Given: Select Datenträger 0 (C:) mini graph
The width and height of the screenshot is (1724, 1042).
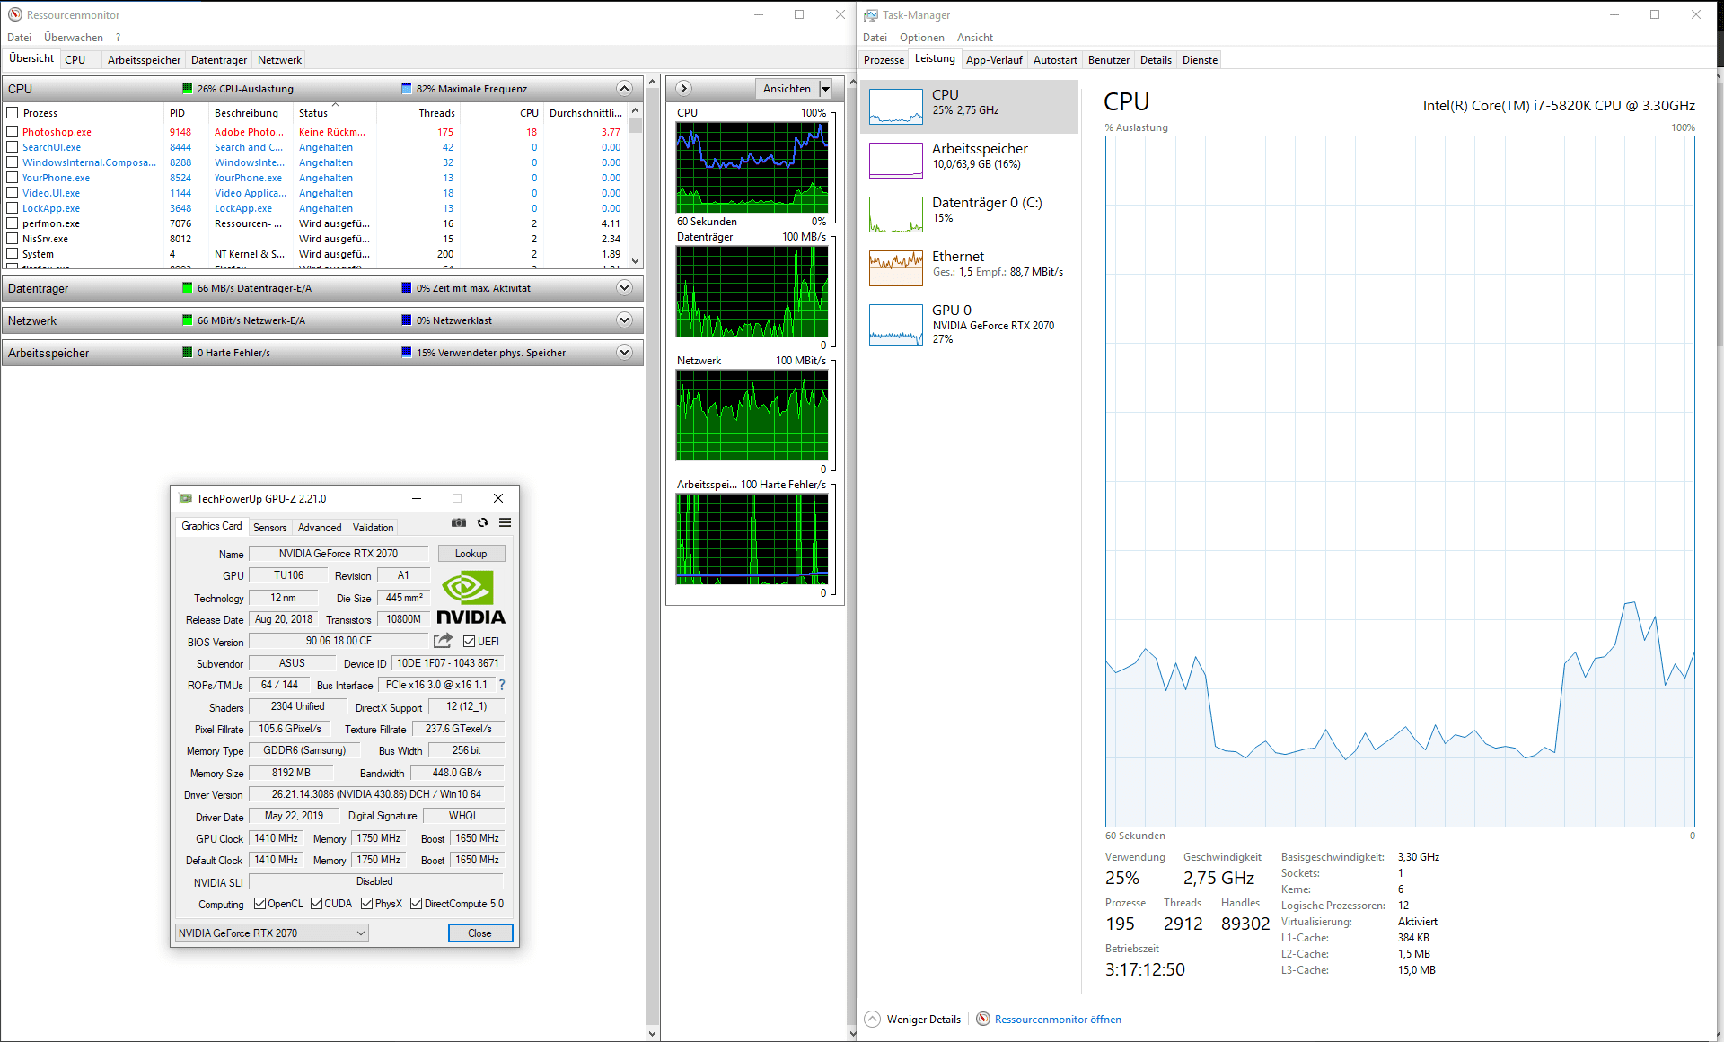Looking at the screenshot, I should [896, 215].
